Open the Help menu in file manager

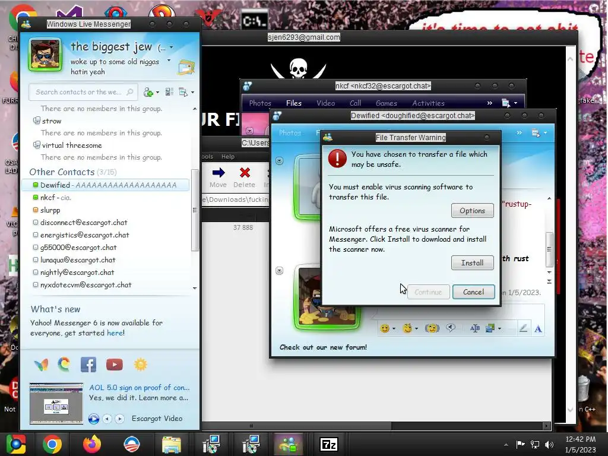(x=228, y=156)
